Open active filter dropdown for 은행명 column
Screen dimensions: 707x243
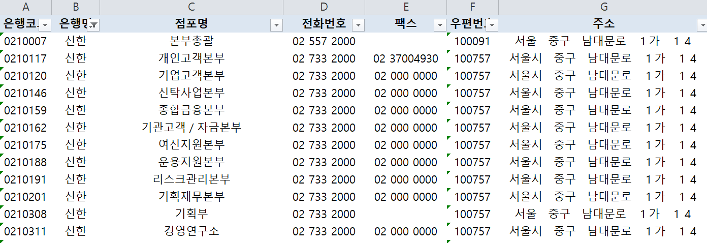coord(93,24)
